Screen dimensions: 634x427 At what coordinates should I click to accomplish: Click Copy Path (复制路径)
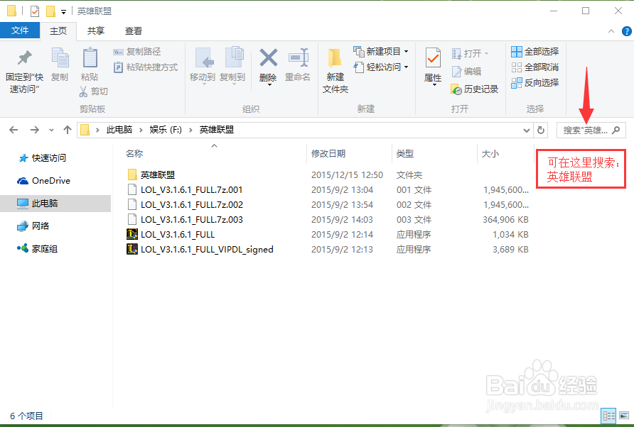click(137, 52)
